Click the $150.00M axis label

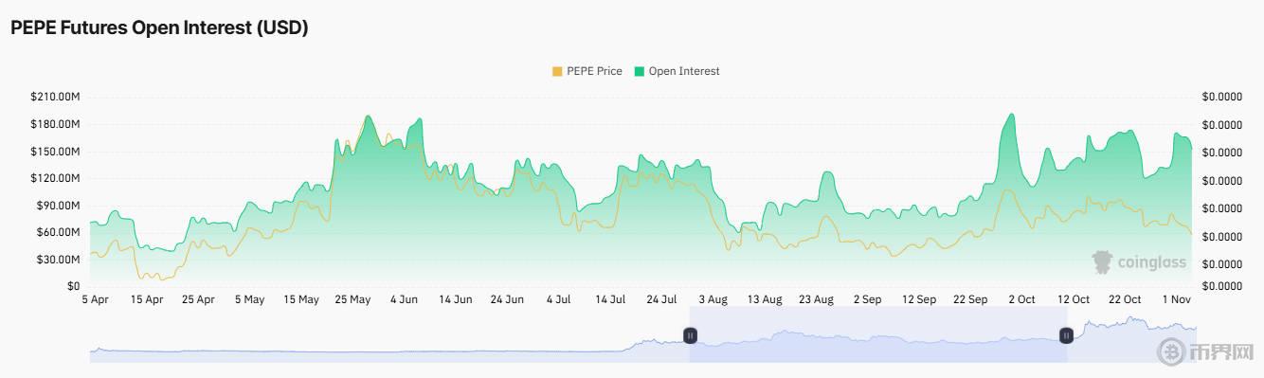(55, 152)
